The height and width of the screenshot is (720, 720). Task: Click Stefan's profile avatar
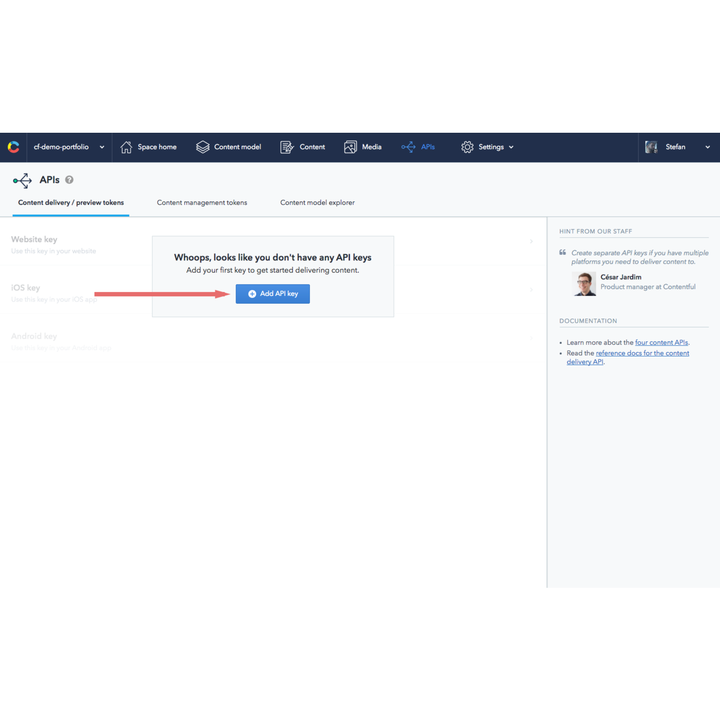click(x=651, y=147)
